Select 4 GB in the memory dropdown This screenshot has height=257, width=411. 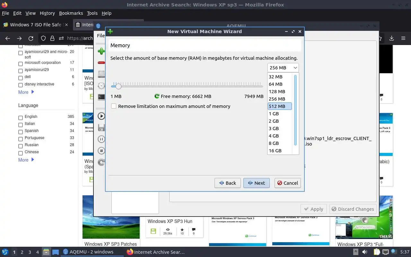click(280, 136)
